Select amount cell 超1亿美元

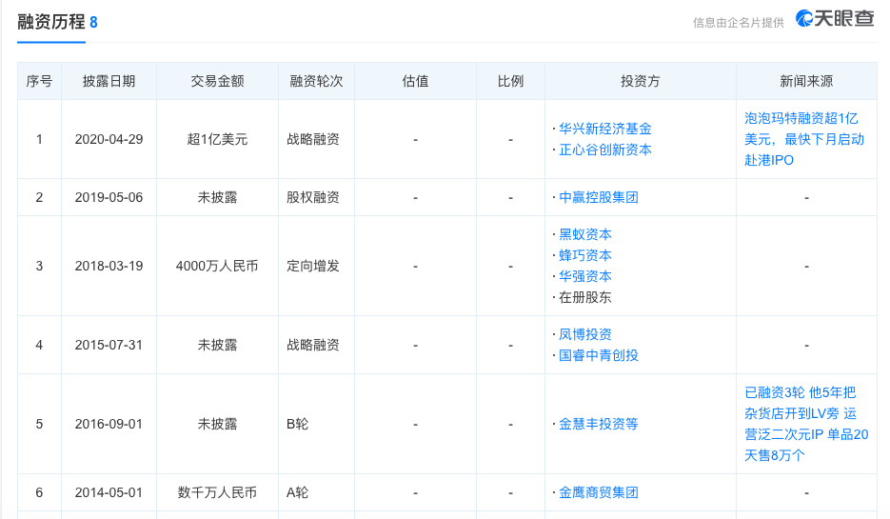[217, 139]
